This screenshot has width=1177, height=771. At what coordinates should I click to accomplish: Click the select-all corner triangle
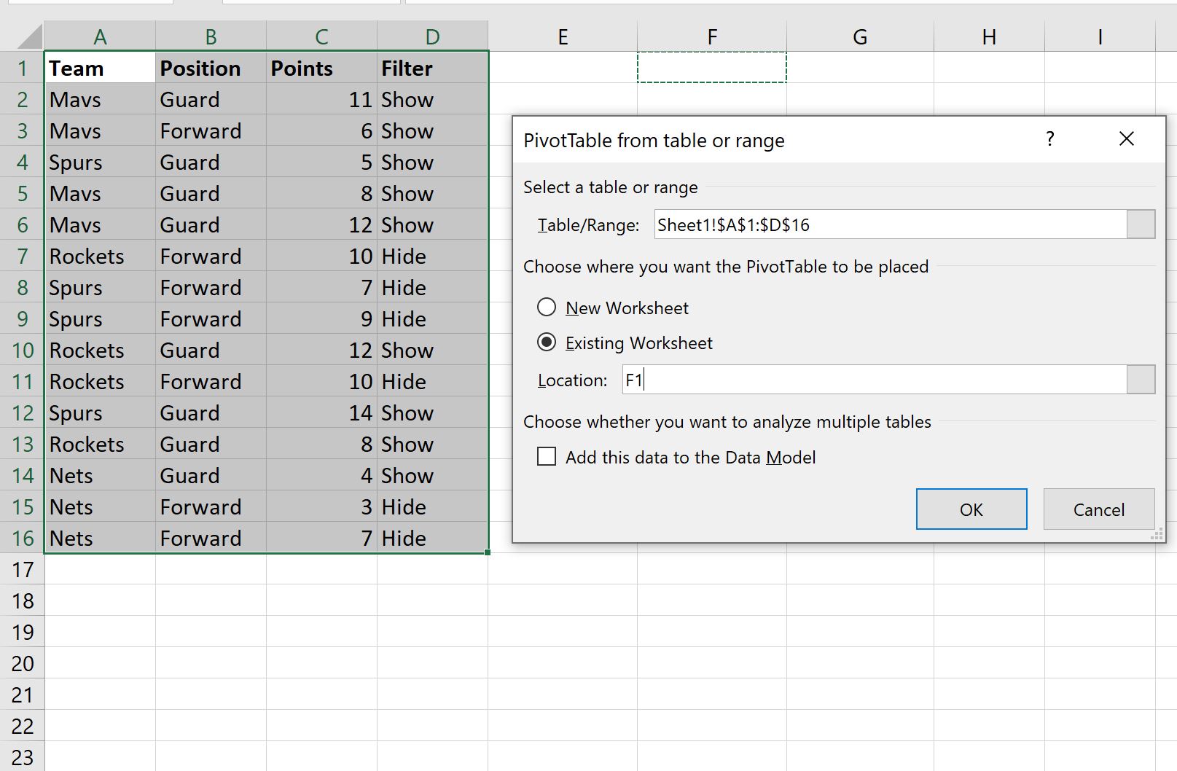[x=29, y=36]
